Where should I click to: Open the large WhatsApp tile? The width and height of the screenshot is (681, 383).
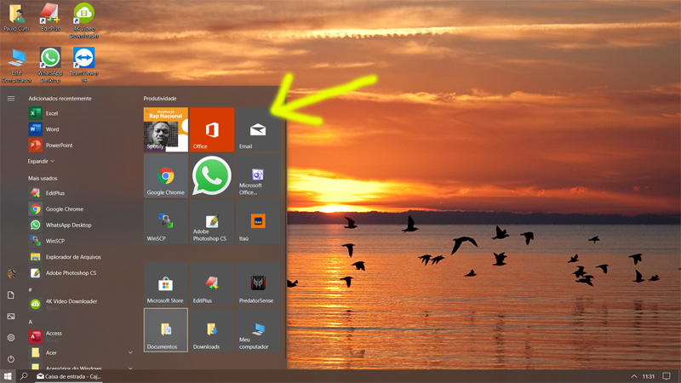coord(211,176)
